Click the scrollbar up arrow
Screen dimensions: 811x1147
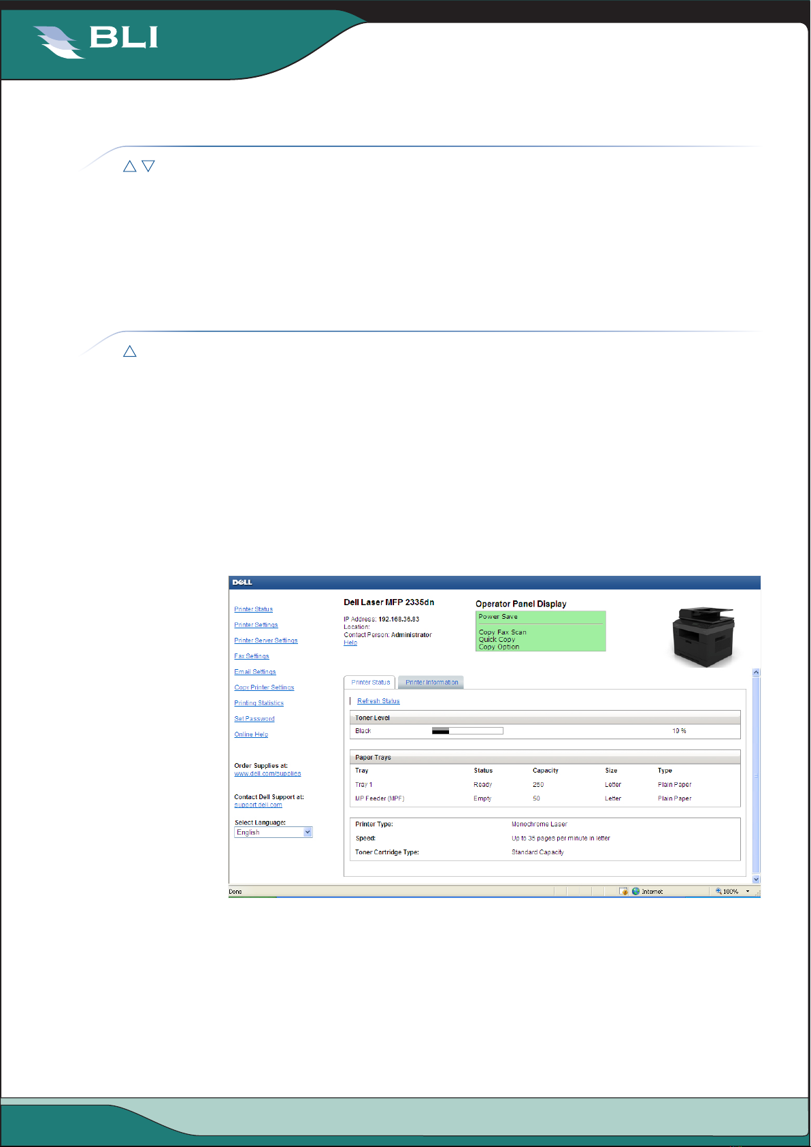pyautogui.click(x=756, y=673)
